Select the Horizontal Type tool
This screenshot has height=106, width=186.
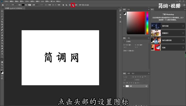[x=2, y=54]
